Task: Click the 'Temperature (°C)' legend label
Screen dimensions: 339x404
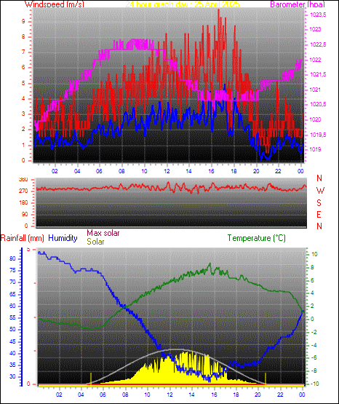Action: pos(257,238)
